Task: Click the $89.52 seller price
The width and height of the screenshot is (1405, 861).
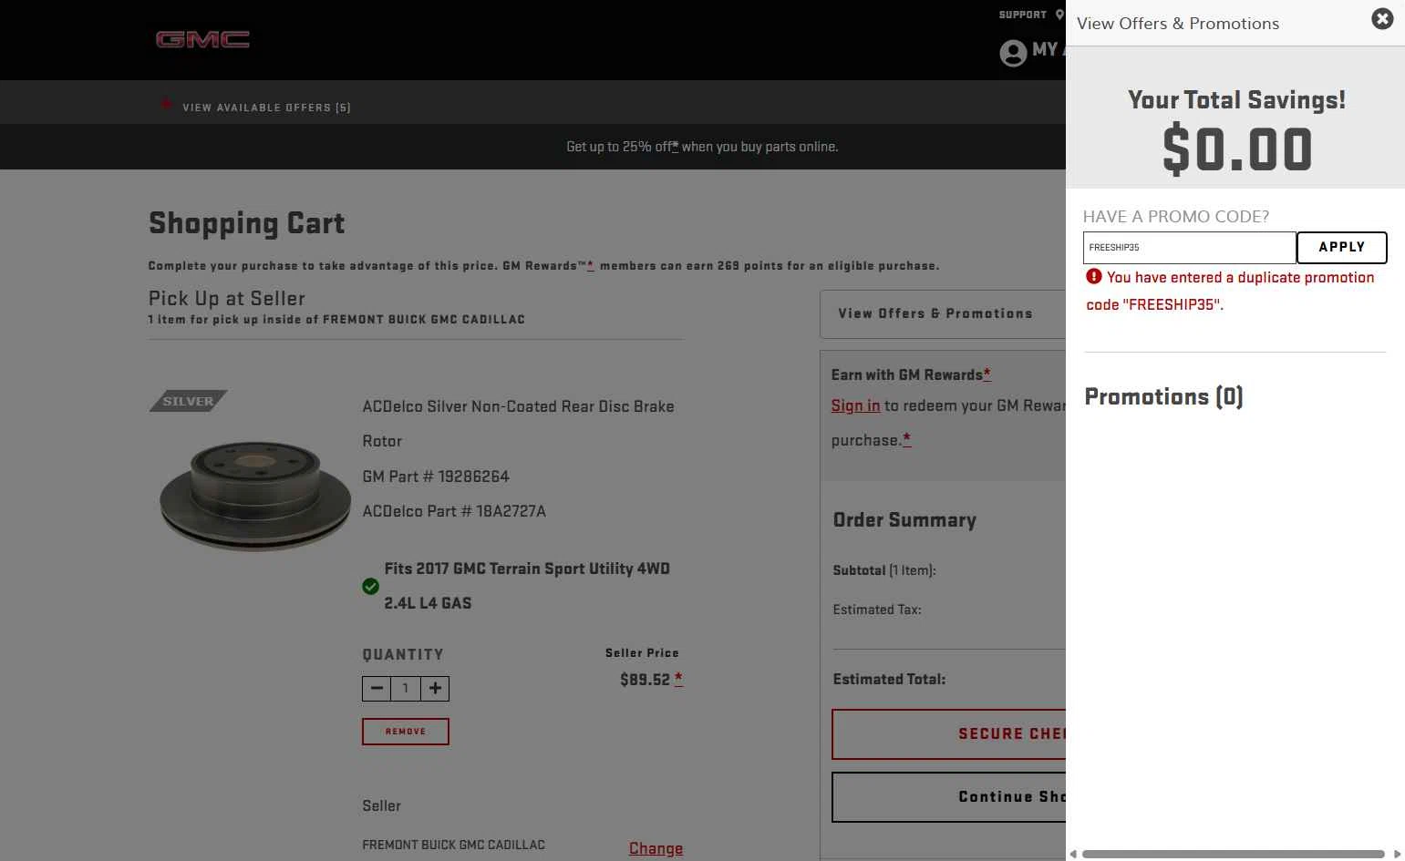Action: 645,680
